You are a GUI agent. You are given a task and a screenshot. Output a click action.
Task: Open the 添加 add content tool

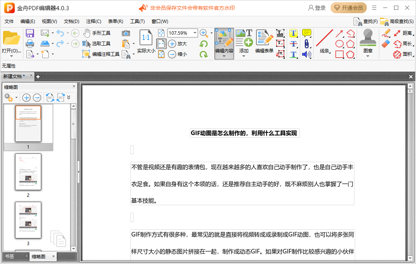coord(244,41)
